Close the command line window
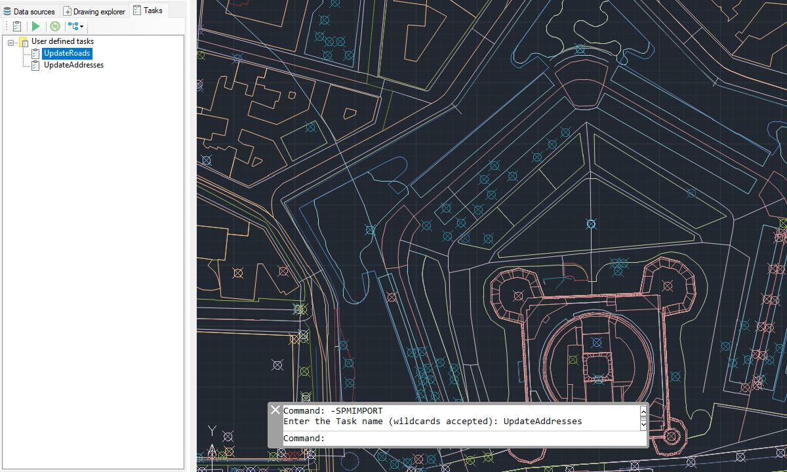Viewport: 787px width, 472px height. [x=275, y=410]
